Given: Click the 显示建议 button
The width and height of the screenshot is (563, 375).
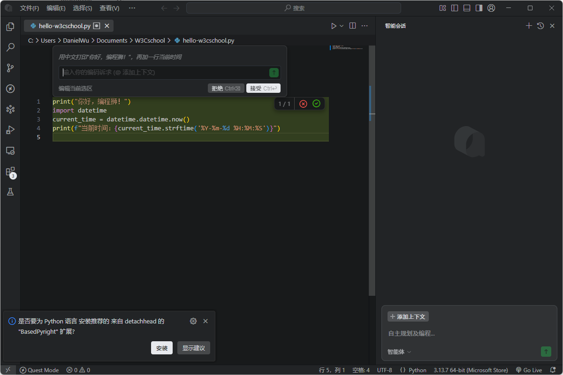Looking at the screenshot, I should (194, 348).
